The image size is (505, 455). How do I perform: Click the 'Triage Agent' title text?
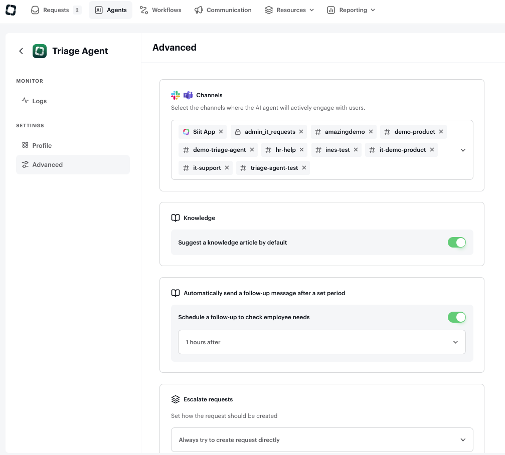click(80, 51)
